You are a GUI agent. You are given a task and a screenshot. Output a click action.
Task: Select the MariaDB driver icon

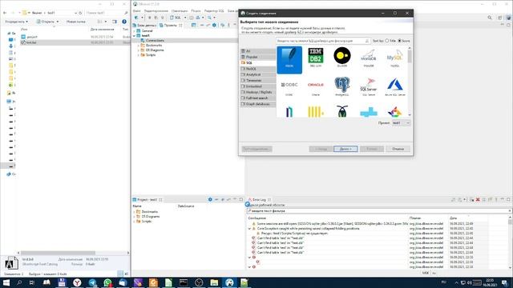coord(369,55)
